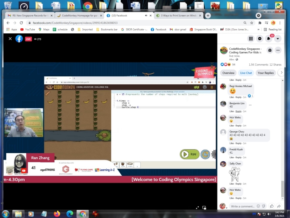Expand the Facebook account dropdown arrow
The width and height of the screenshot is (290, 218).
(x=278, y=39)
